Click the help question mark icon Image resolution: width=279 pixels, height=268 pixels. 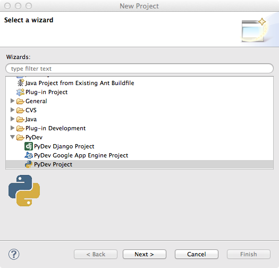14,254
